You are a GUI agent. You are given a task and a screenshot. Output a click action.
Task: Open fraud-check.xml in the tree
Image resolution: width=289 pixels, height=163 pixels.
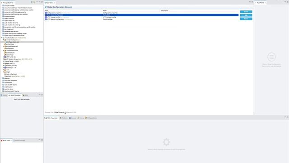[x=13, y=42]
